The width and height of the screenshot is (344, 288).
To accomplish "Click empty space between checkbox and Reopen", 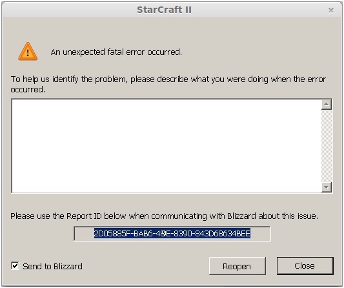I will [145, 266].
